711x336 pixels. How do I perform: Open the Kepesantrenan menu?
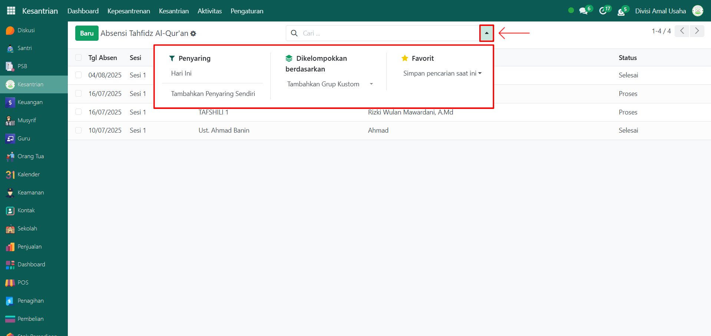click(129, 11)
